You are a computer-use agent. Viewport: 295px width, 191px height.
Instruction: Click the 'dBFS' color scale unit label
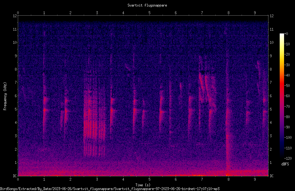pyautogui.click(x=285, y=164)
